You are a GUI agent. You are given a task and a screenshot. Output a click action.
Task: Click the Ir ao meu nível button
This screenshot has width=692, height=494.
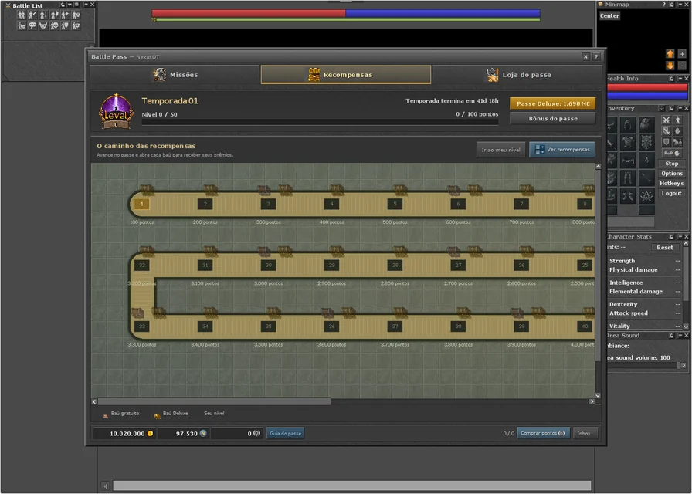[x=501, y=150]
